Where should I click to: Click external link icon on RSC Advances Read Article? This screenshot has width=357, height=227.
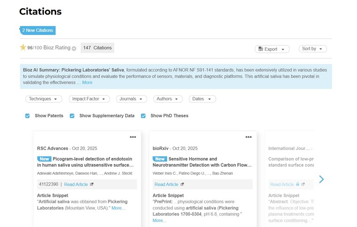[92, 184]
